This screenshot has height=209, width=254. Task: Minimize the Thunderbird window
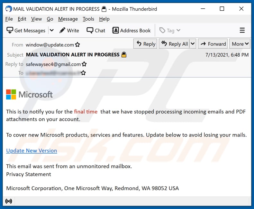pos(203,9)
